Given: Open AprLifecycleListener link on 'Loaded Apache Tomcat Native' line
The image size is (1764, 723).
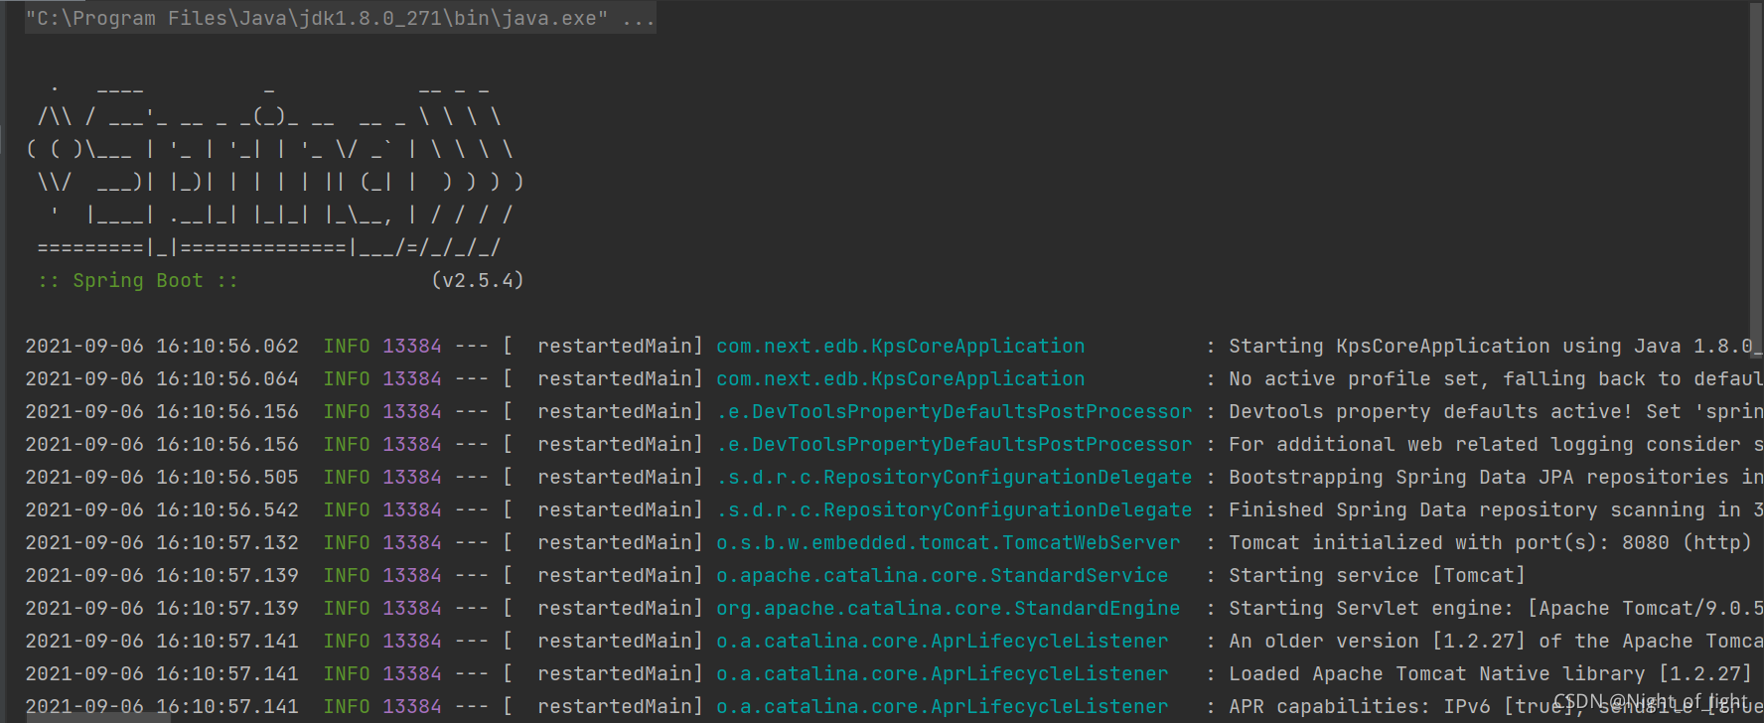Looking at the screenshot, I should pyautogui.click(x=943, y=673).
